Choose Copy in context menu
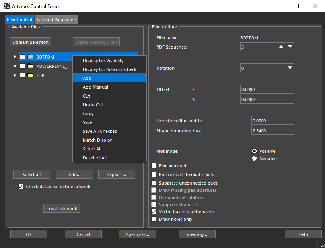 (110, 114)
